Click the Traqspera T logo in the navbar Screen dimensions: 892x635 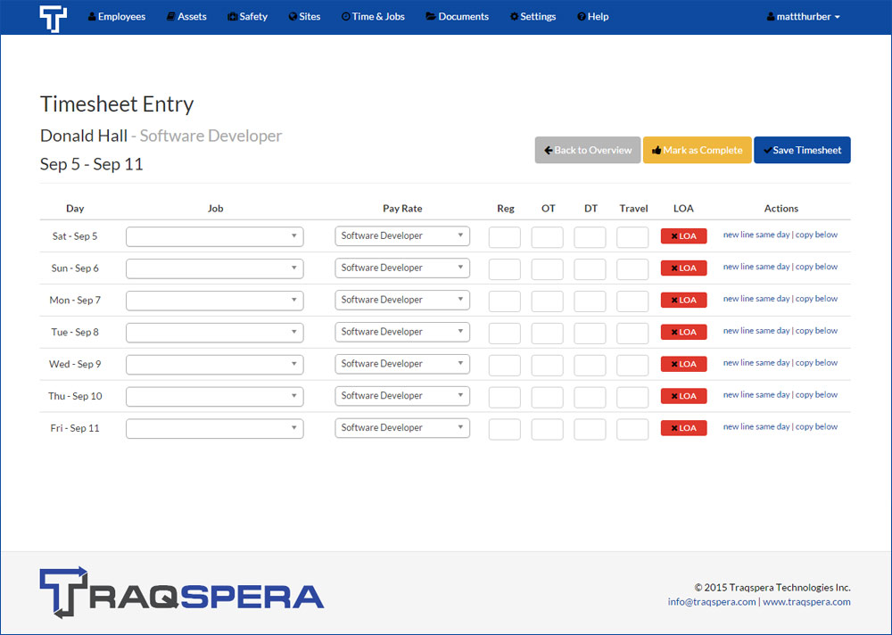pyautogui.click(x=54, y=17)
